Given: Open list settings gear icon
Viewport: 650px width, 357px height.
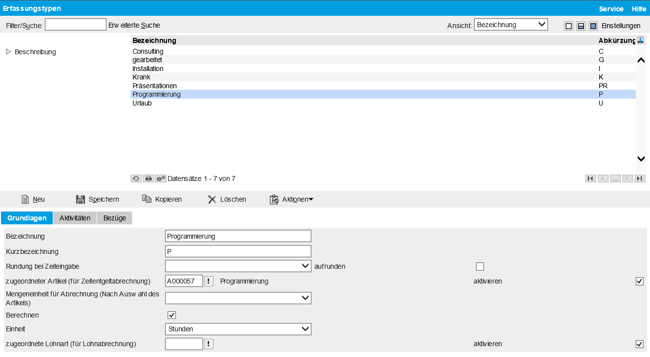Looking at the screenshot, I should 161,178.
